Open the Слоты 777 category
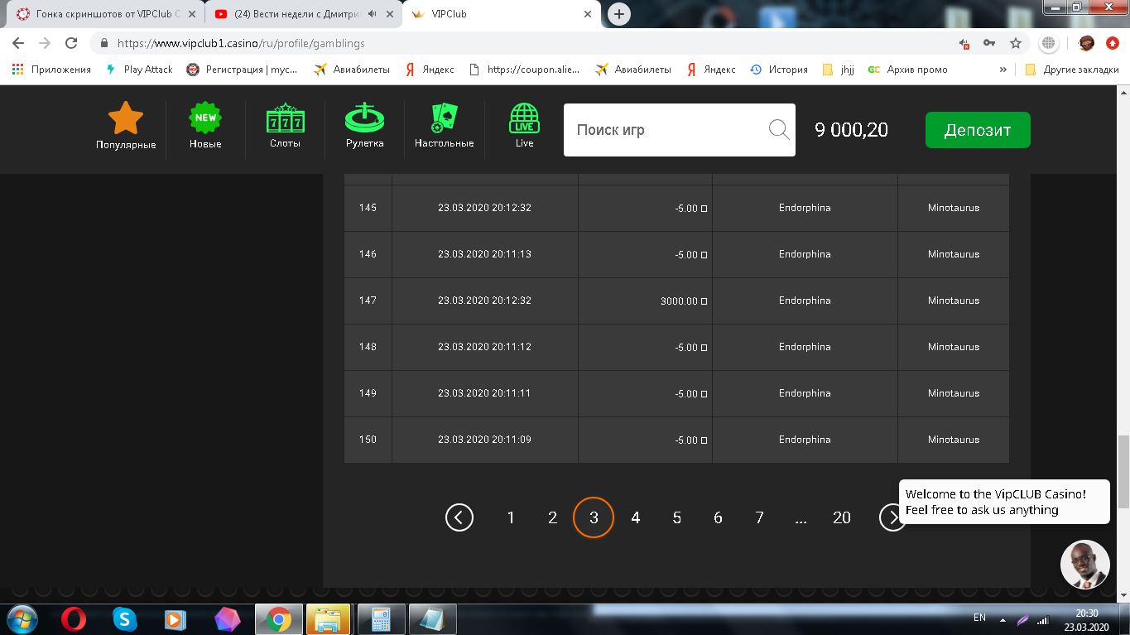 285,126
